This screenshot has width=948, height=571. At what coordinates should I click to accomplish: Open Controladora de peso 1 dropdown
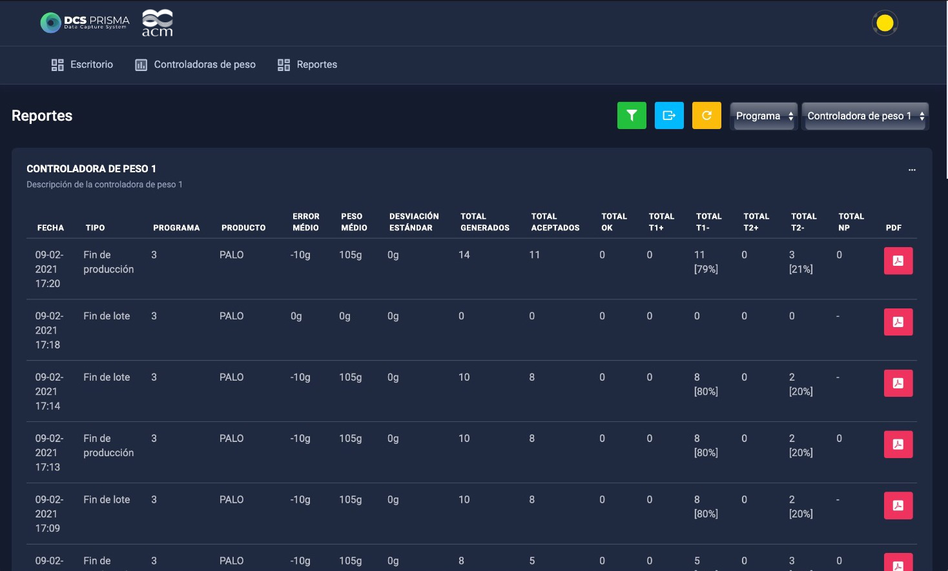pos(865,116)
